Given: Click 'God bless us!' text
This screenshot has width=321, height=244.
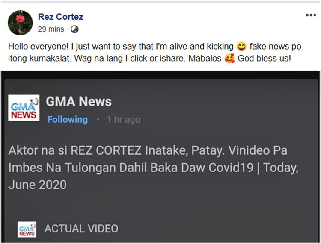Looking at the screenshot, I should pyautogui.click(x=265, y=59).
